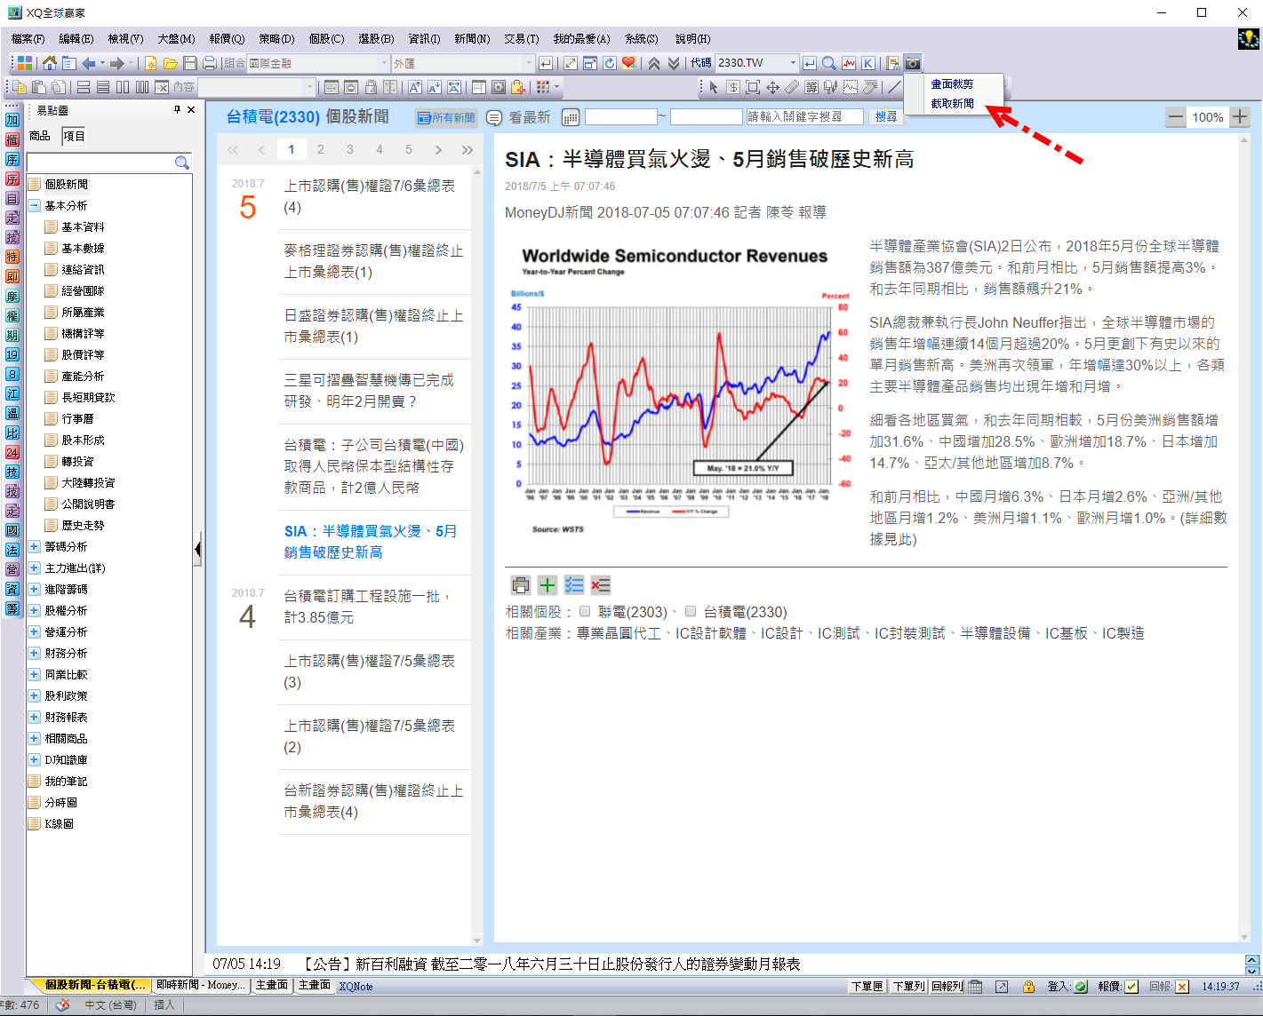The image size is (1263, 1016).
Task: Open the 外匯 dropdown list
Action: click(530, 63)
